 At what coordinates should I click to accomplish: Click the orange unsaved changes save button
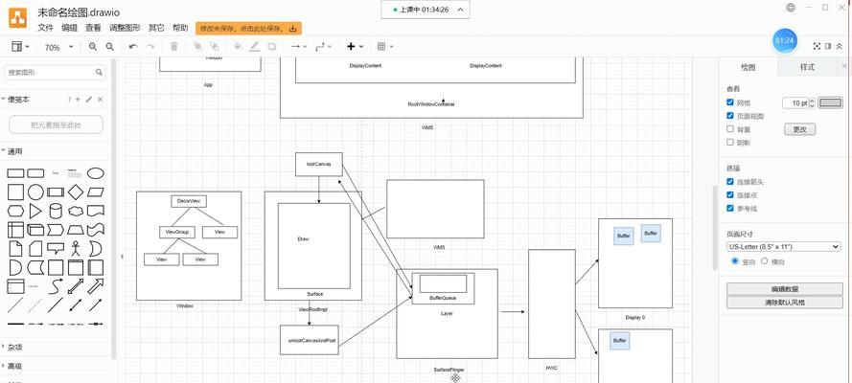click(x=249, y=28)
